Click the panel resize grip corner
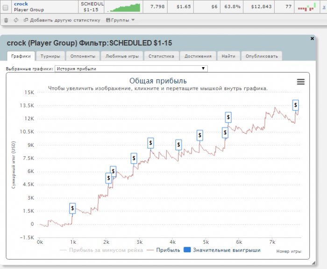This screenshot has height=269, width=327. 313,263
